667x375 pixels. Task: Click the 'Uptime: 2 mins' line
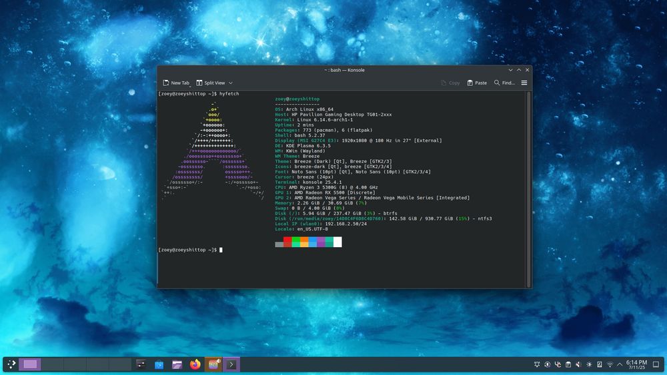294,125
